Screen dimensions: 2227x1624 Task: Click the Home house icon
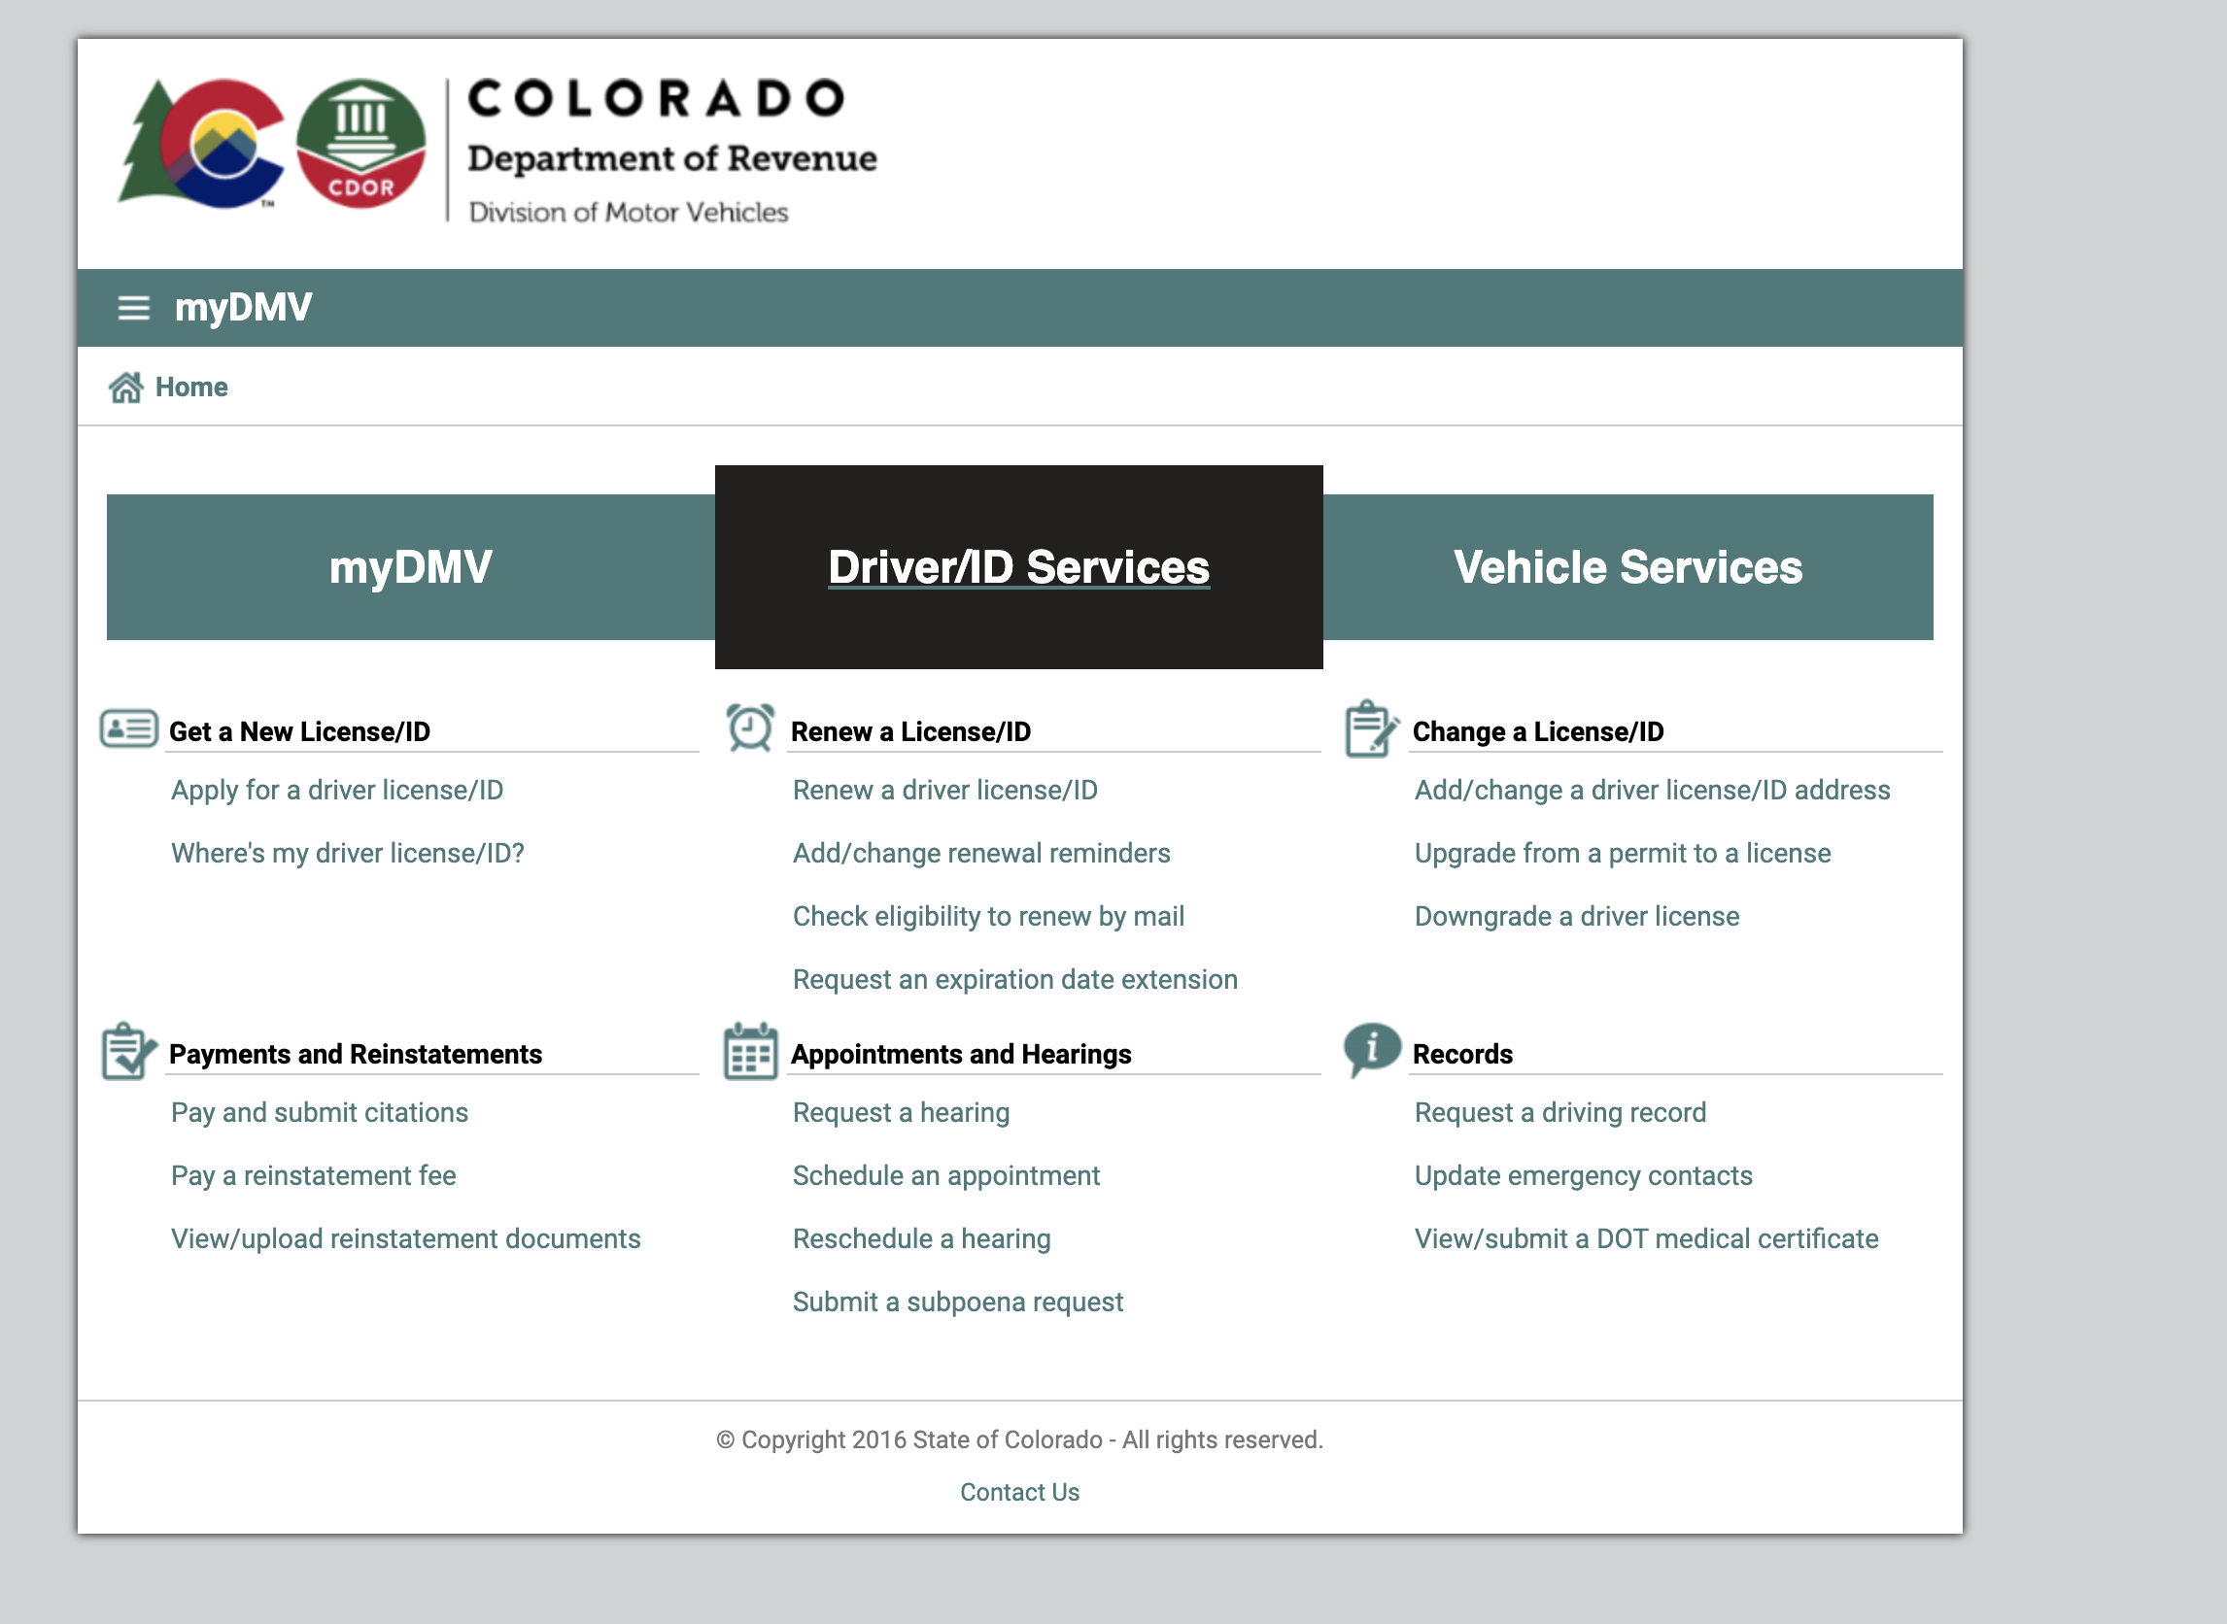point(126,388)
